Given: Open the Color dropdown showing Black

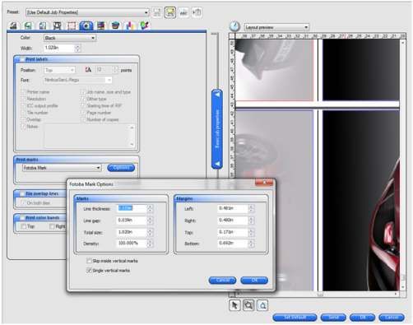Looking at the screenshot, I should 70,38.
